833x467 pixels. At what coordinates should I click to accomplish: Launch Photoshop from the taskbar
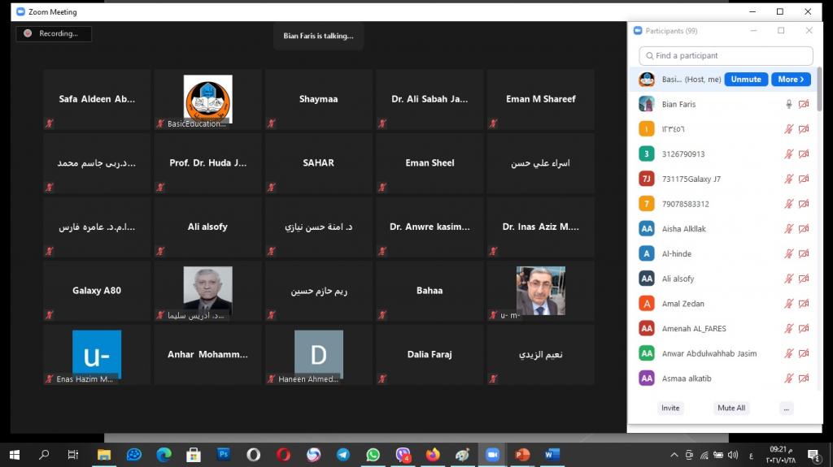[224, 455]
